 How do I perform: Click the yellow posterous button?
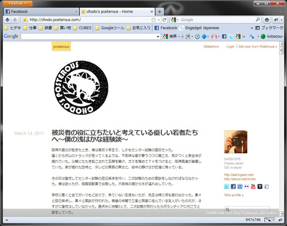coord(61,47)
